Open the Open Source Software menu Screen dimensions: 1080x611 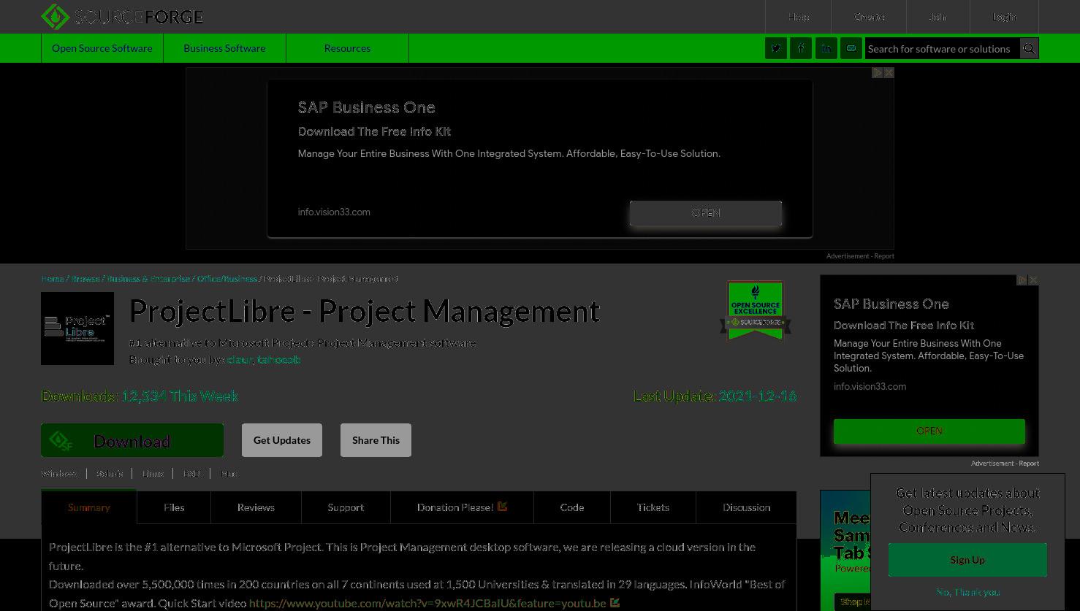[x=102, y=48]
